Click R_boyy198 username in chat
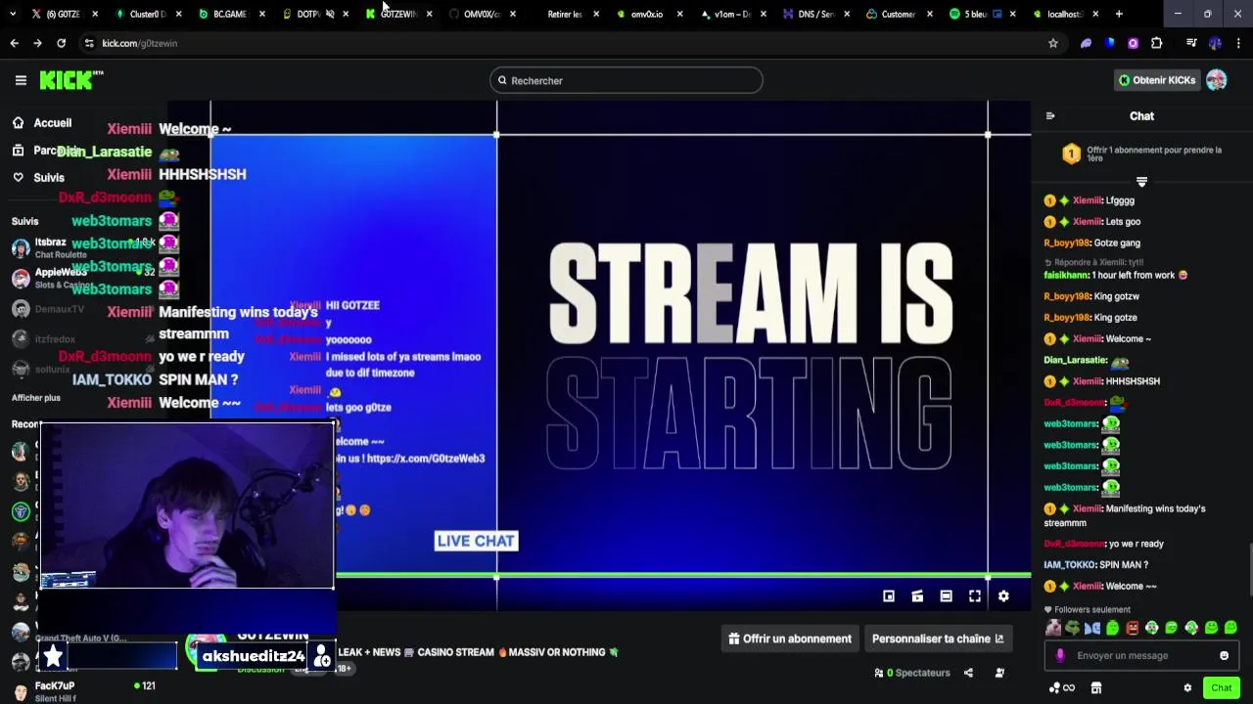 [1065, 242]
